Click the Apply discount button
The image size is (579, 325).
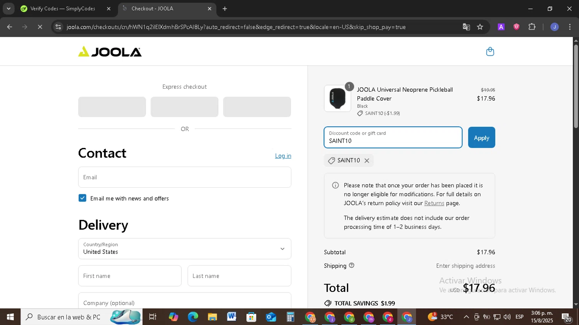(481, 138)
